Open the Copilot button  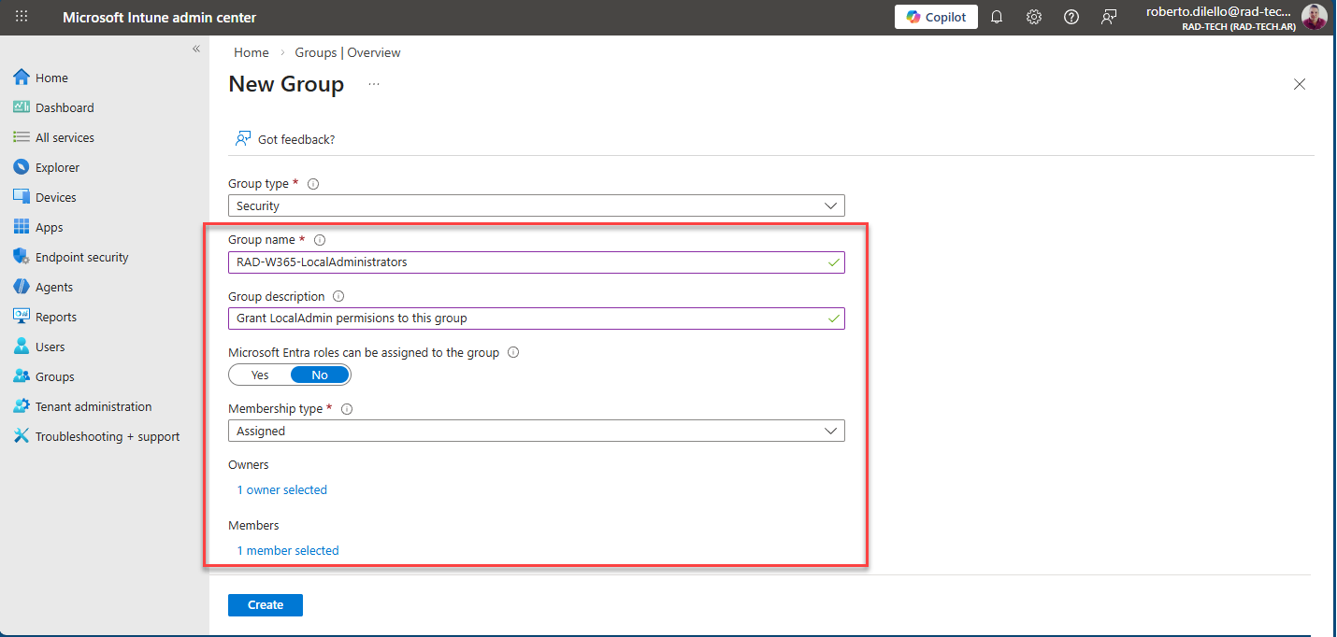pos(936,17)
